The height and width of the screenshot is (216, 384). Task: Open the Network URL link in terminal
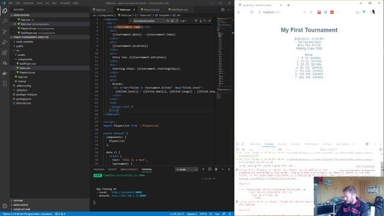coord(129,196)
